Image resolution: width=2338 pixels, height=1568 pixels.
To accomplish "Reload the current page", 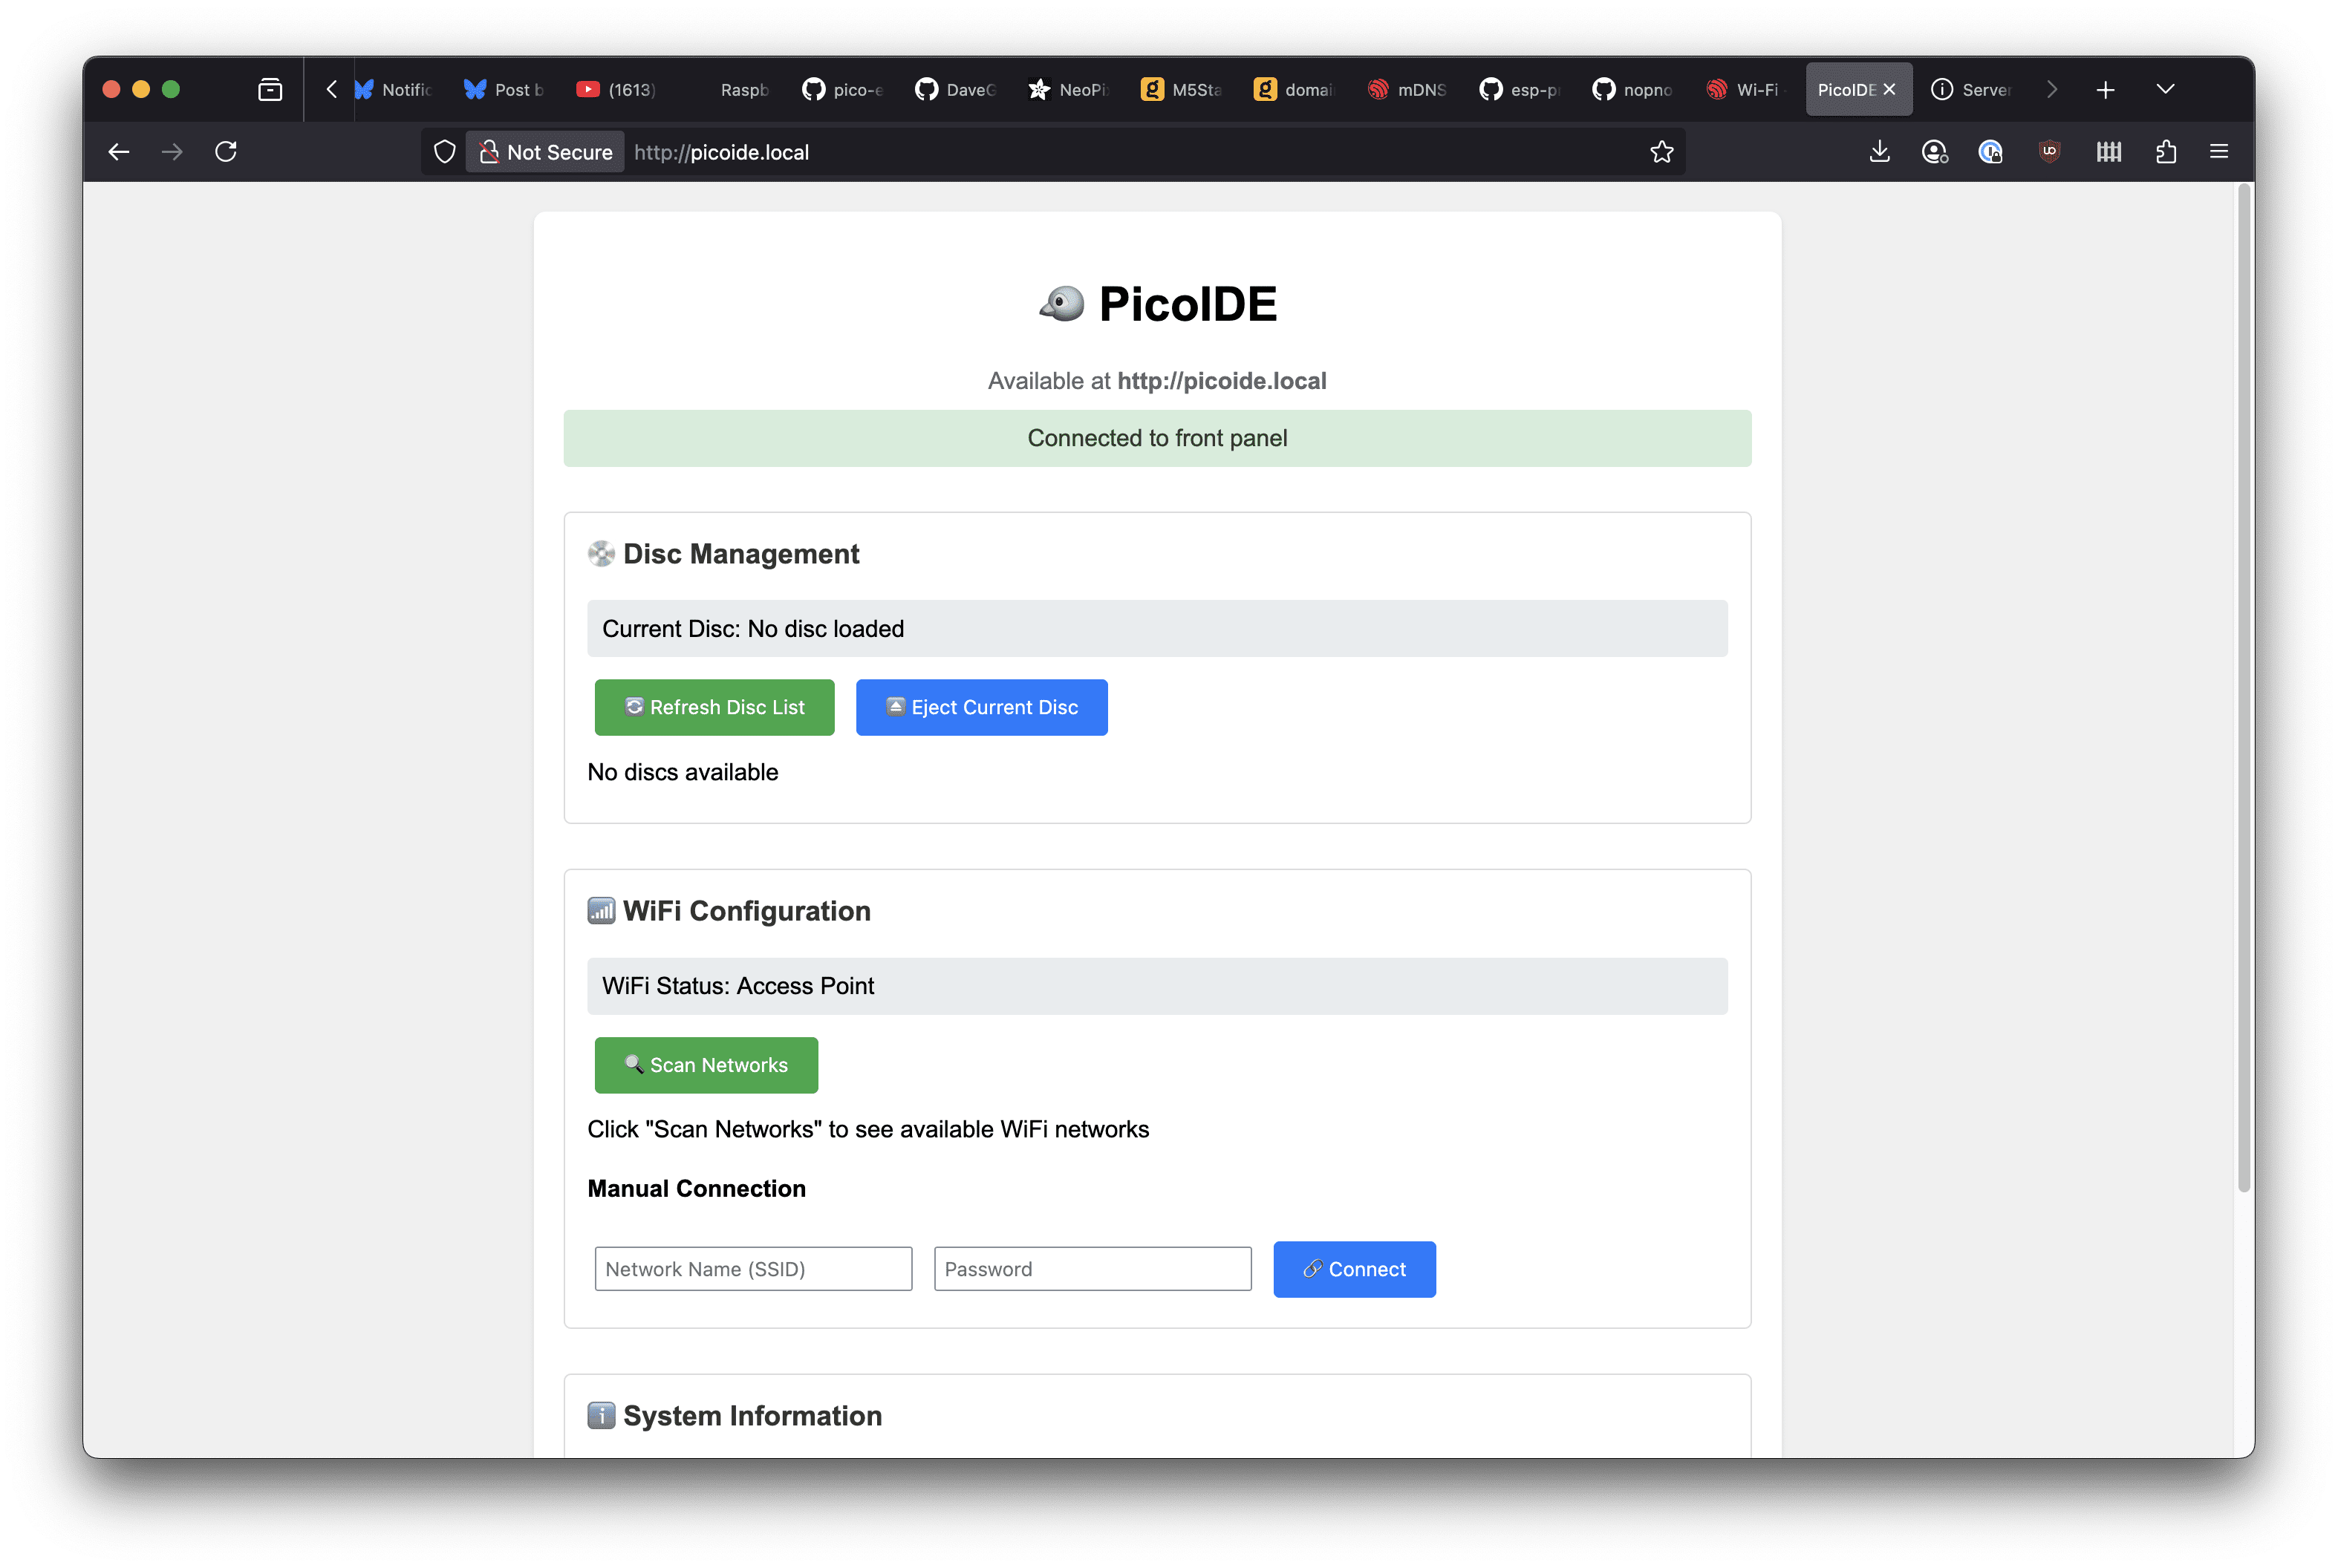I will click(x=226, y=152).
